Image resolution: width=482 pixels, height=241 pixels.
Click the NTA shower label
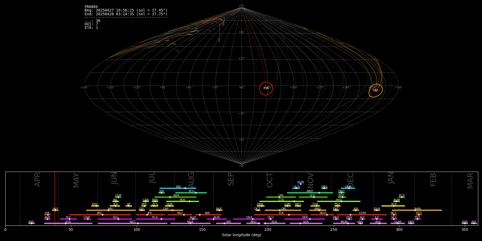(306, 222)
